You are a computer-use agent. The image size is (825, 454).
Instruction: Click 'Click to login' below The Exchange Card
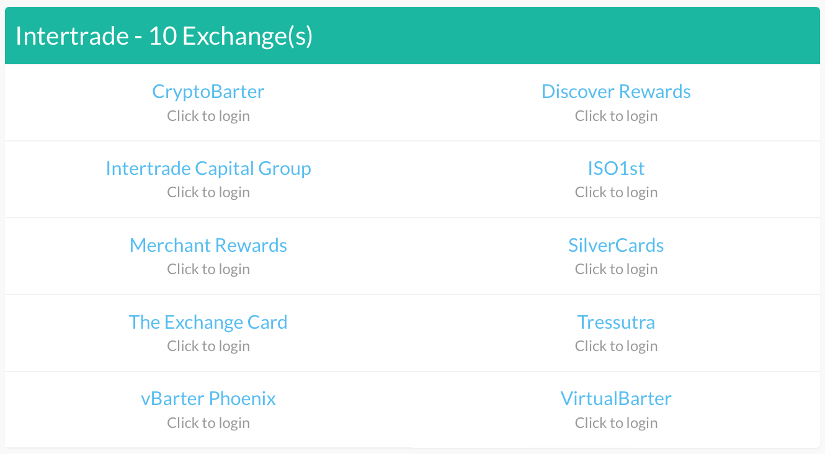click(x=208, y=346)
